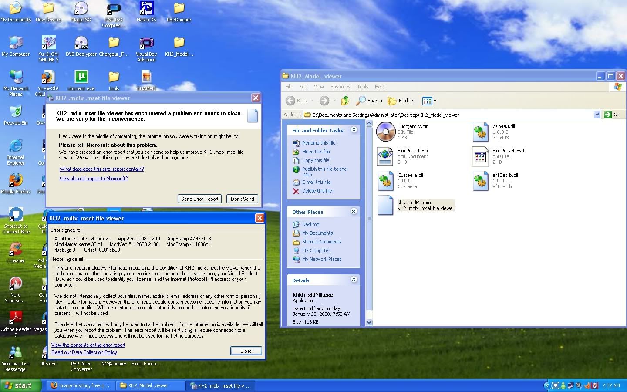Screen dimensions: 627x392
Task: Open the KH2Dumper folder on desktop
Action: tap(179, 12)
